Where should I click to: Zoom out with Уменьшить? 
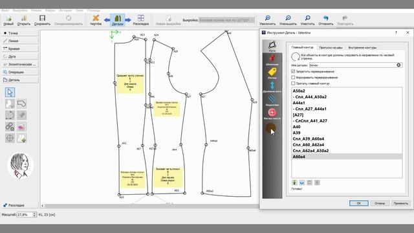coord(288,20)
